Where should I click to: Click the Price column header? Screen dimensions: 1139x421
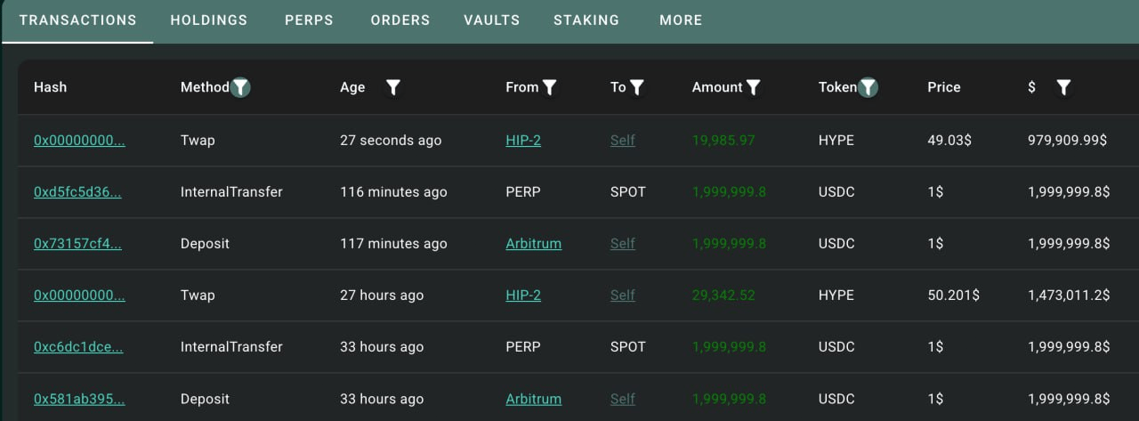(x=944, y=87)
